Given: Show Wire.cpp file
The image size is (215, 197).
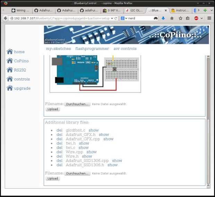Looking at the screenshot, I should (x=92, y=152).
